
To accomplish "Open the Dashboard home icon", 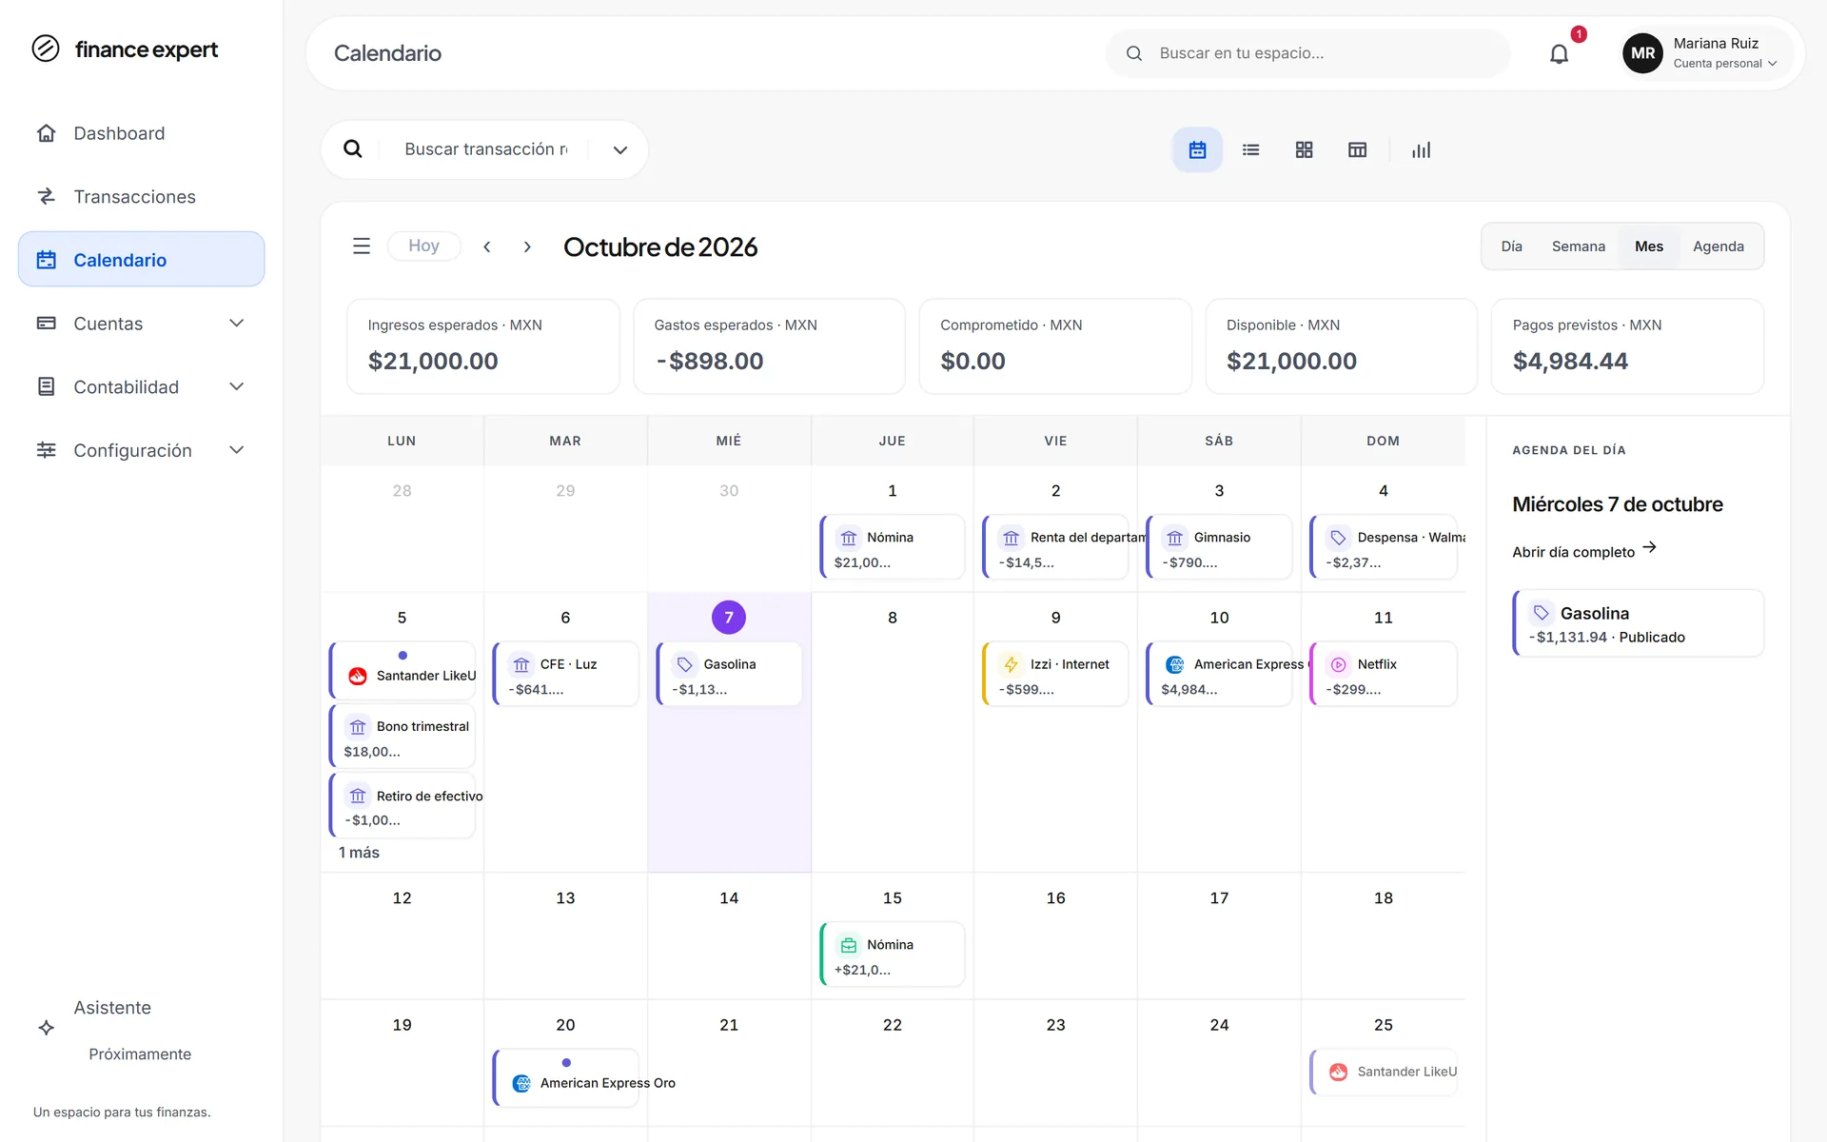I will tap(46, 133).
